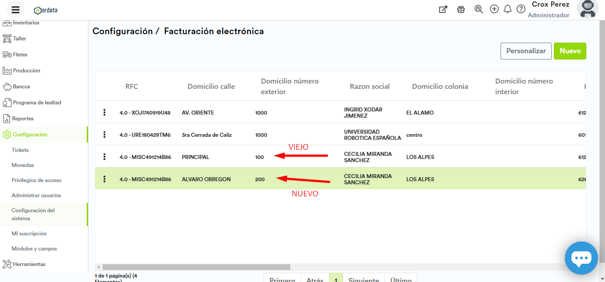The width and height of the screenshot is (605, 282).
Task: Go to Siguiente page
Action: (363, 278)
